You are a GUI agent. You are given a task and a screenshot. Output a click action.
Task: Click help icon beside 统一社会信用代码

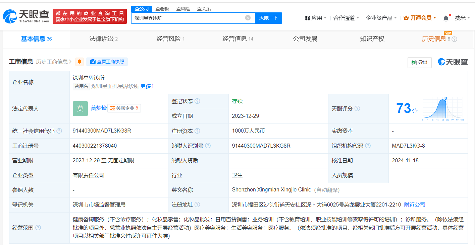click(x=59, y=131)
